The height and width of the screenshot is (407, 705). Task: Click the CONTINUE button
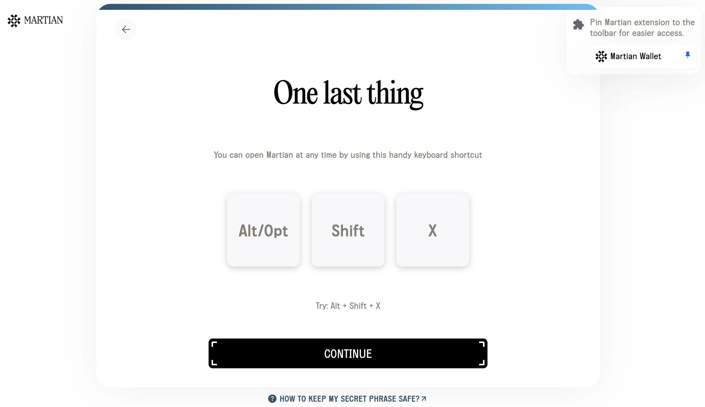348,353
